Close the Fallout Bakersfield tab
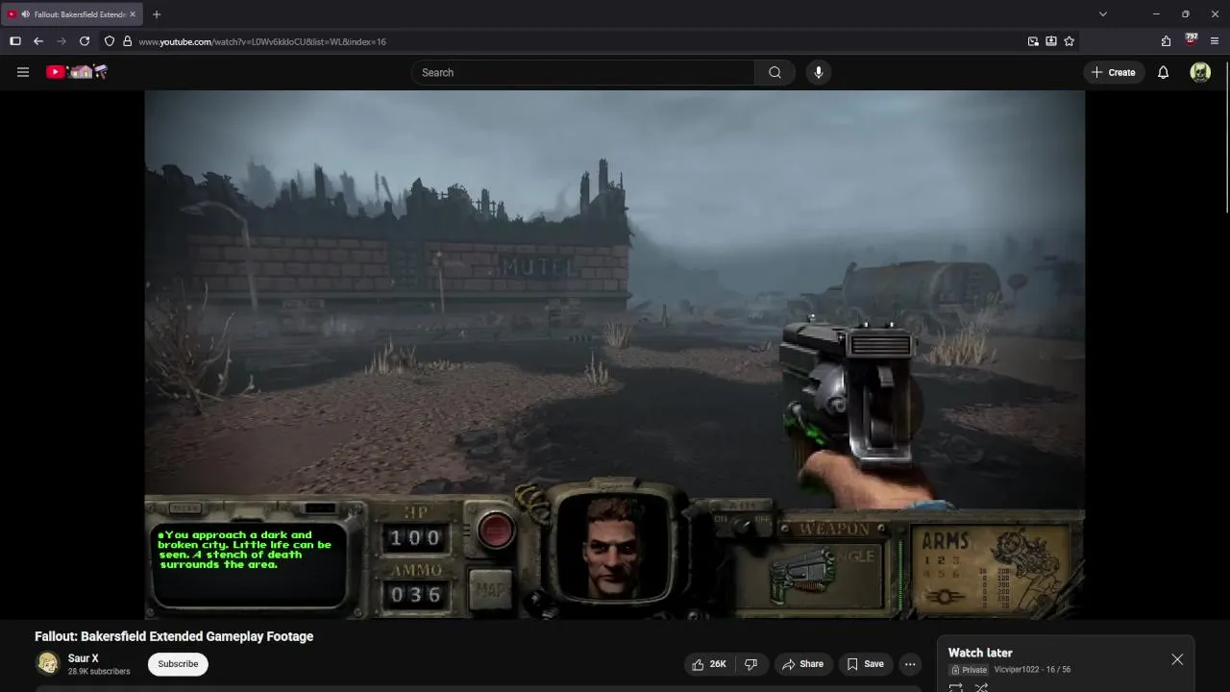1230x692 pixels. (133, 14)
